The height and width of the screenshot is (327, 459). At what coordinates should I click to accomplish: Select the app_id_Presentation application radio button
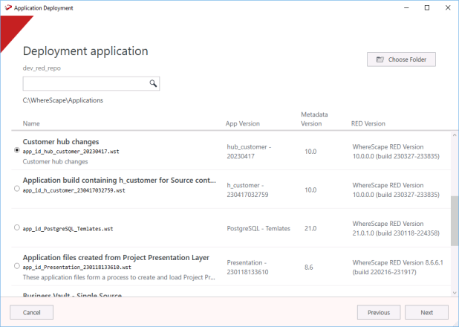coord(17,266)
